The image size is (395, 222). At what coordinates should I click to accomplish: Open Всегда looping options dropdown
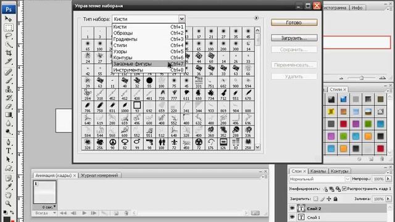[x=45, y=213]
